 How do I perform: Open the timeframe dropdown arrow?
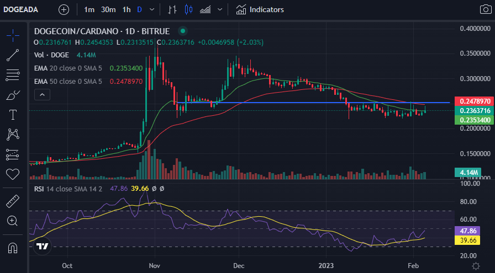(x=152, y=10)
